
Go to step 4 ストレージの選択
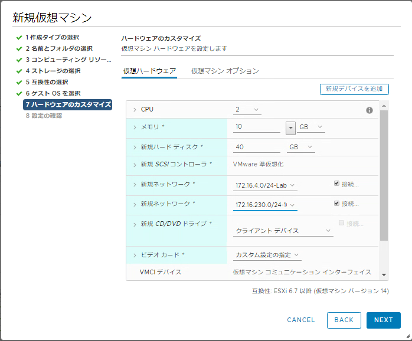[x=53, y=71]
